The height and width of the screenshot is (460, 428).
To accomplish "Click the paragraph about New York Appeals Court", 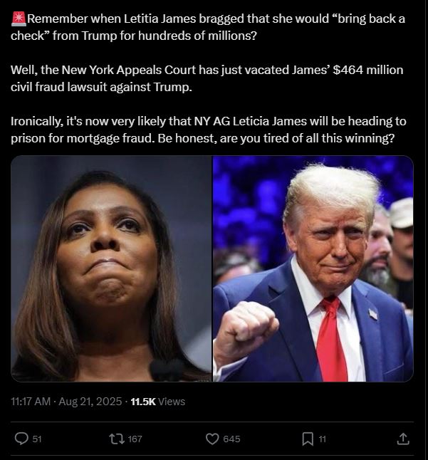I will click(207, 78).
